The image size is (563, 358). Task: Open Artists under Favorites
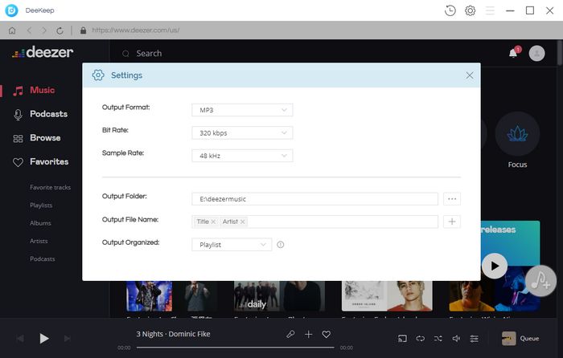point(39,241)
